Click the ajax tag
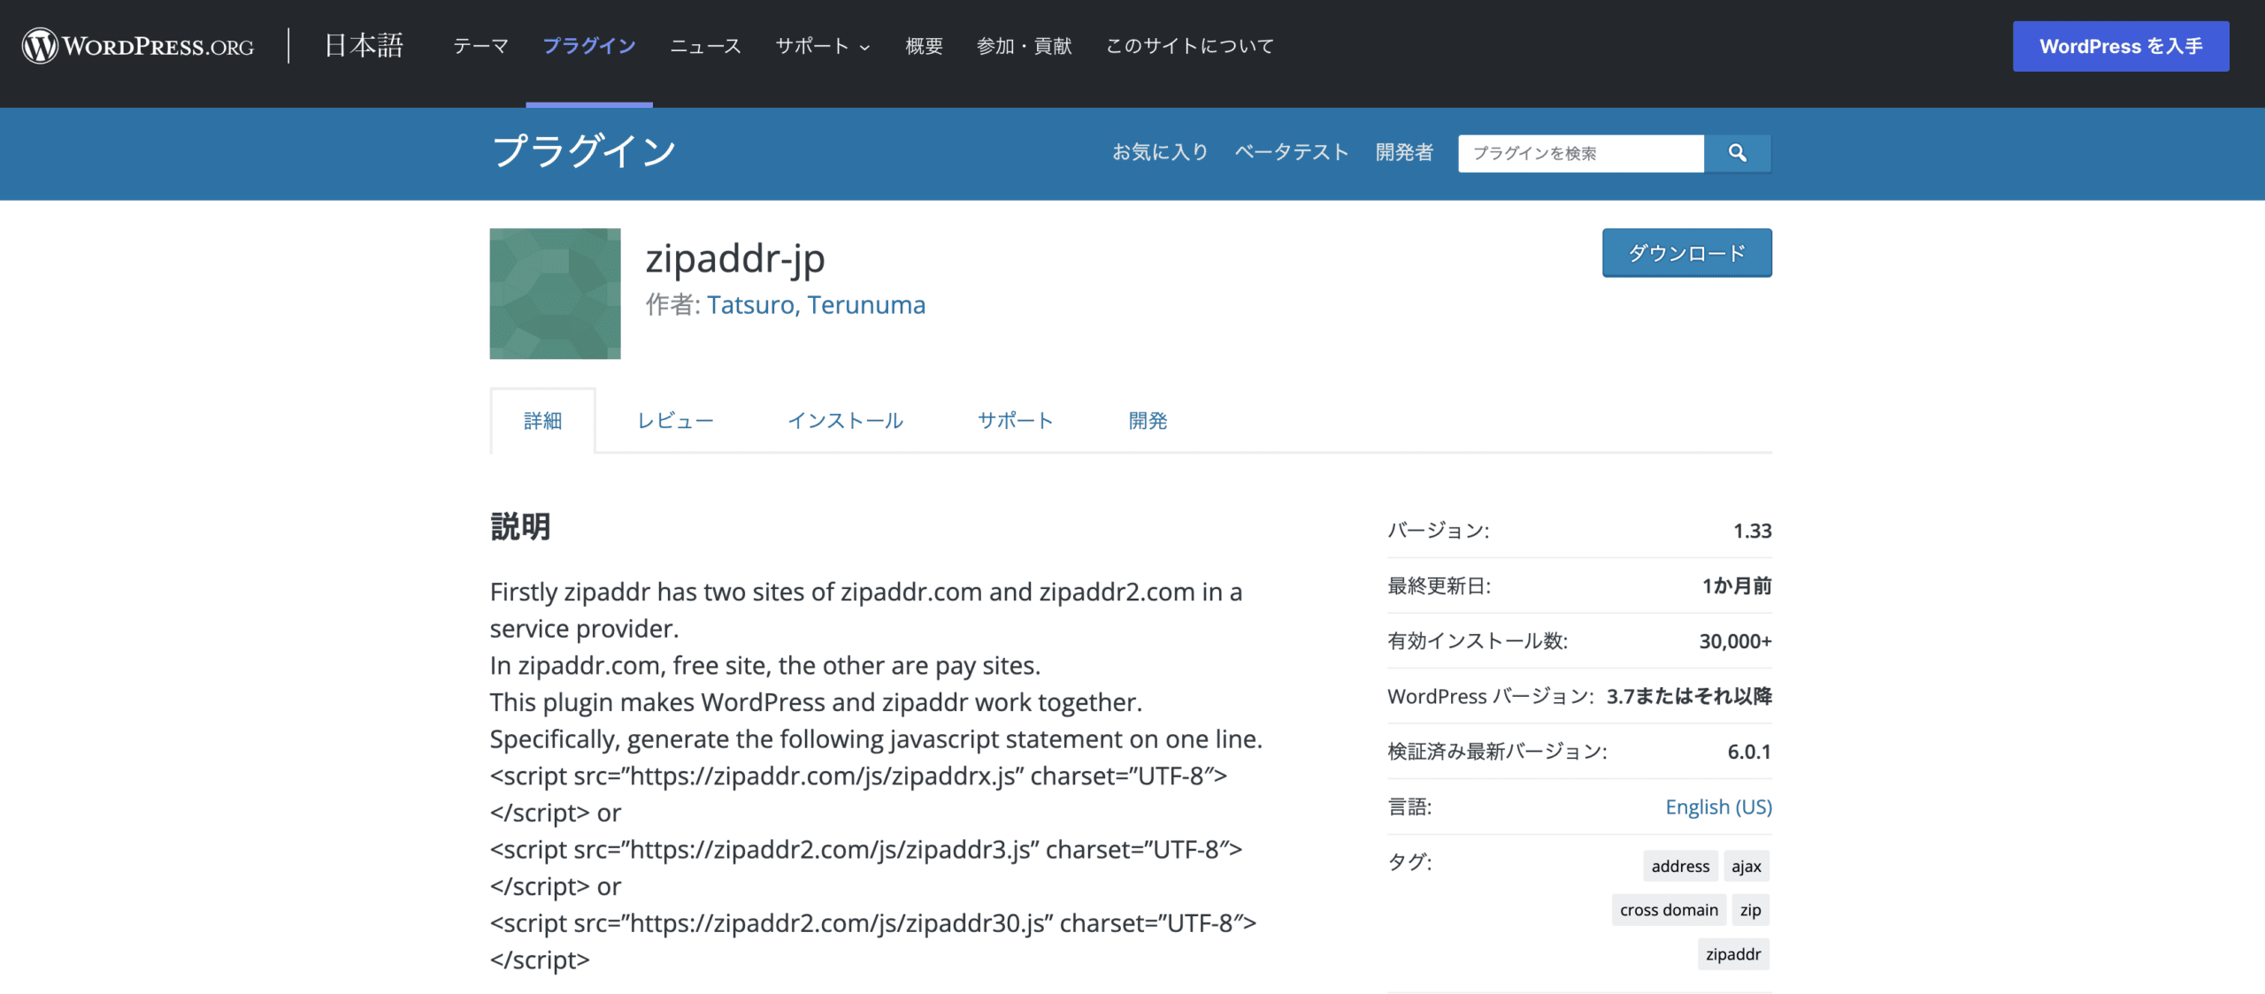The height and width of the screenshot is (994, 2265). 1747,866
